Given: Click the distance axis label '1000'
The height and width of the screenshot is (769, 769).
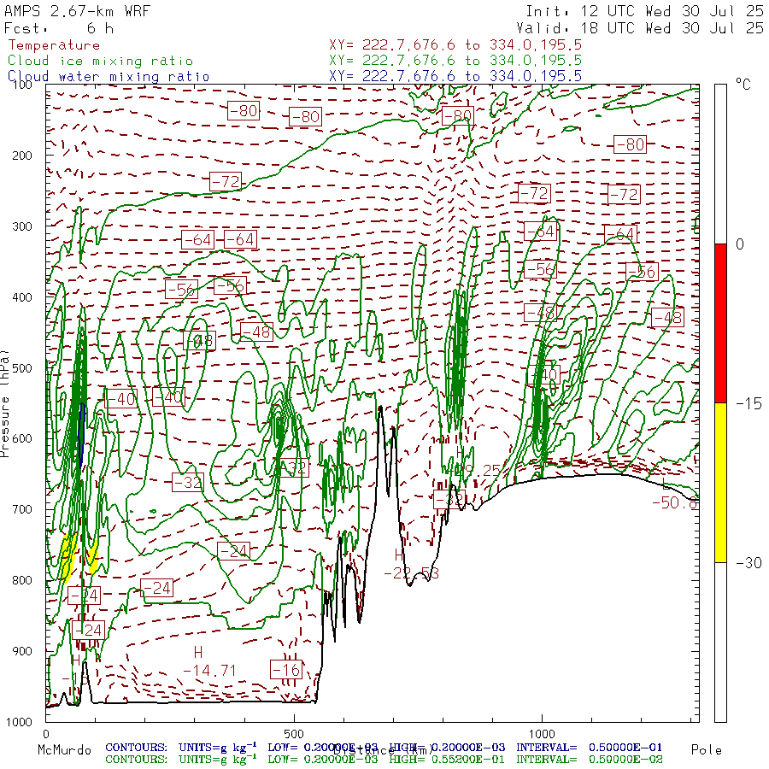Looking at the screenshot, I should coord(542,734).
